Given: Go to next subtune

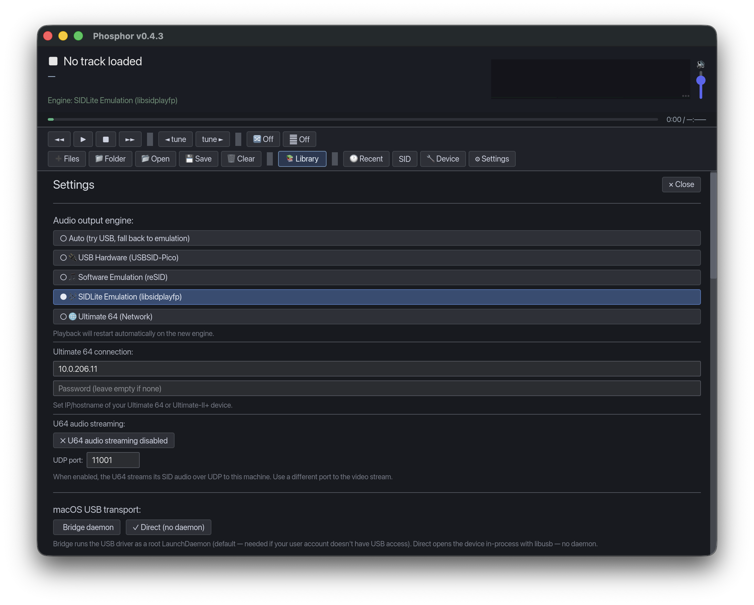Looking at the screenshot, I should coord(213,139).
